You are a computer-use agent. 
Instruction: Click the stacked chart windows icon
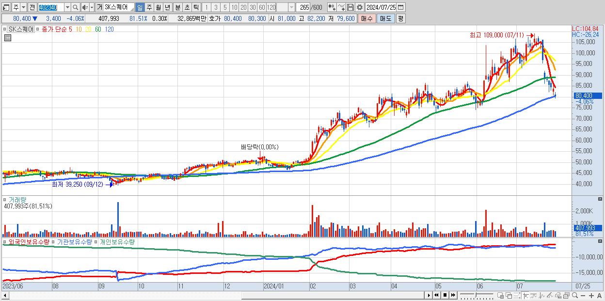coord(567,295)
